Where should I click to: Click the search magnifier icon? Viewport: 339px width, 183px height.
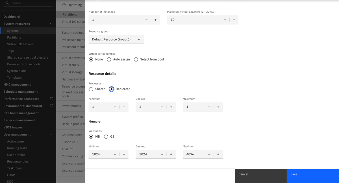coord(7,3)
